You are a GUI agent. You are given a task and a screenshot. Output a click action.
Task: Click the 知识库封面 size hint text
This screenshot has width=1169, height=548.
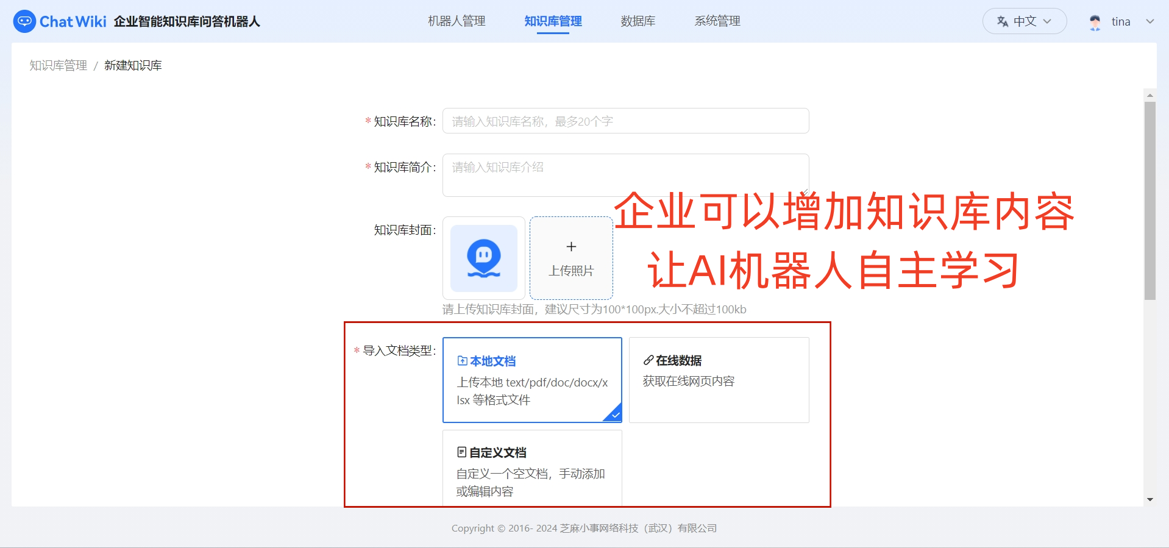click(x=594, y=309)
